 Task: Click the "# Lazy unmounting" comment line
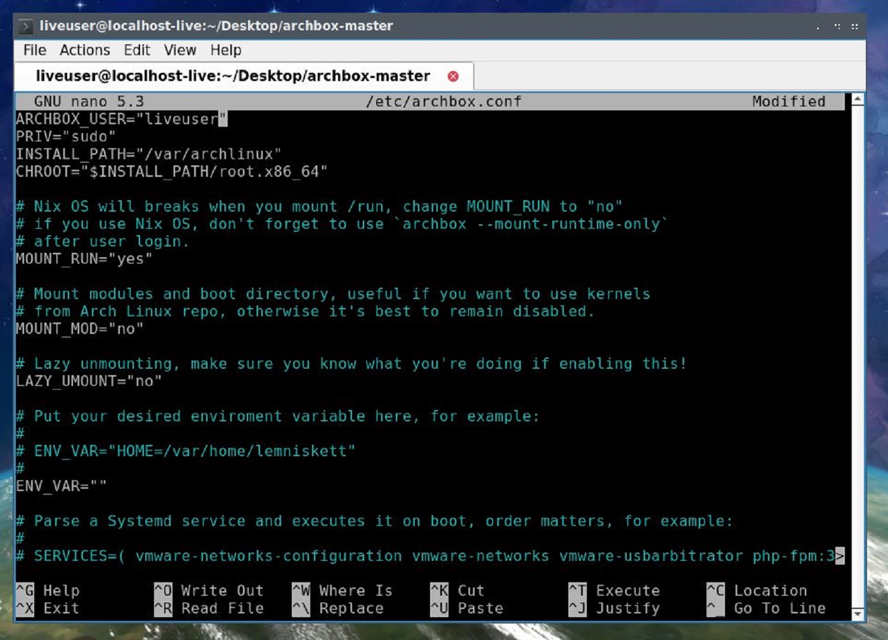pos(351,364)
